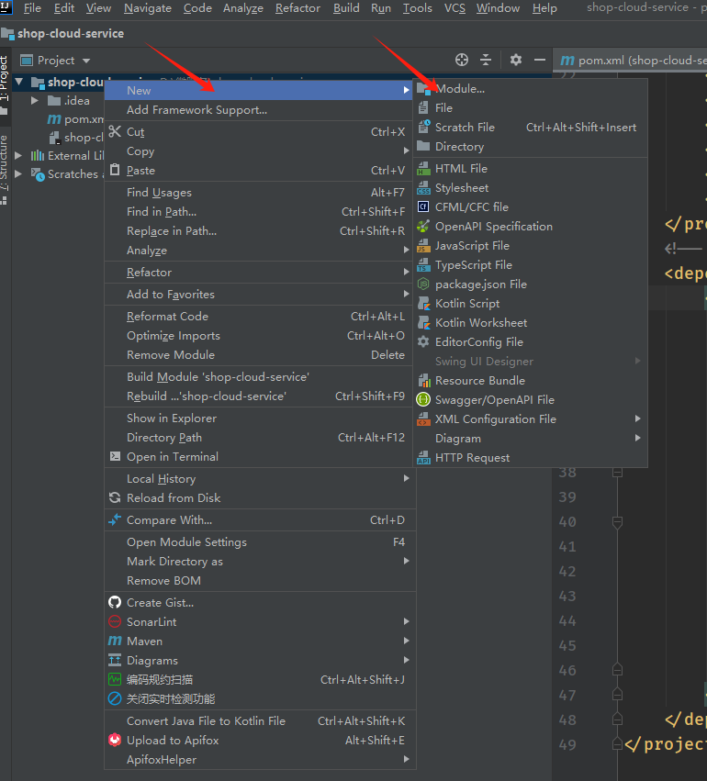Expand the Diagram submenu arrow

tap(638, 438)
